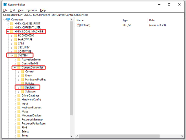186x140 pixels.
Task: Select the Hardware Profiles key
Action: [x=35, y=79]
